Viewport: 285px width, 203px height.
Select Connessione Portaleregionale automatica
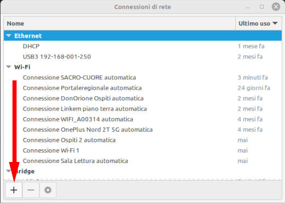click(x=142, y=88)
